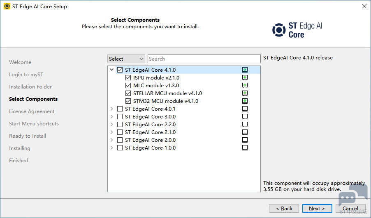Select the ST EdgeAI Core 4.1.0 label

(150, 70)
